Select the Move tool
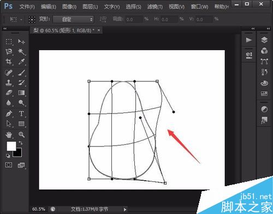Image resolution: width=273 pixels, height=214 pixels. (21, 42)
